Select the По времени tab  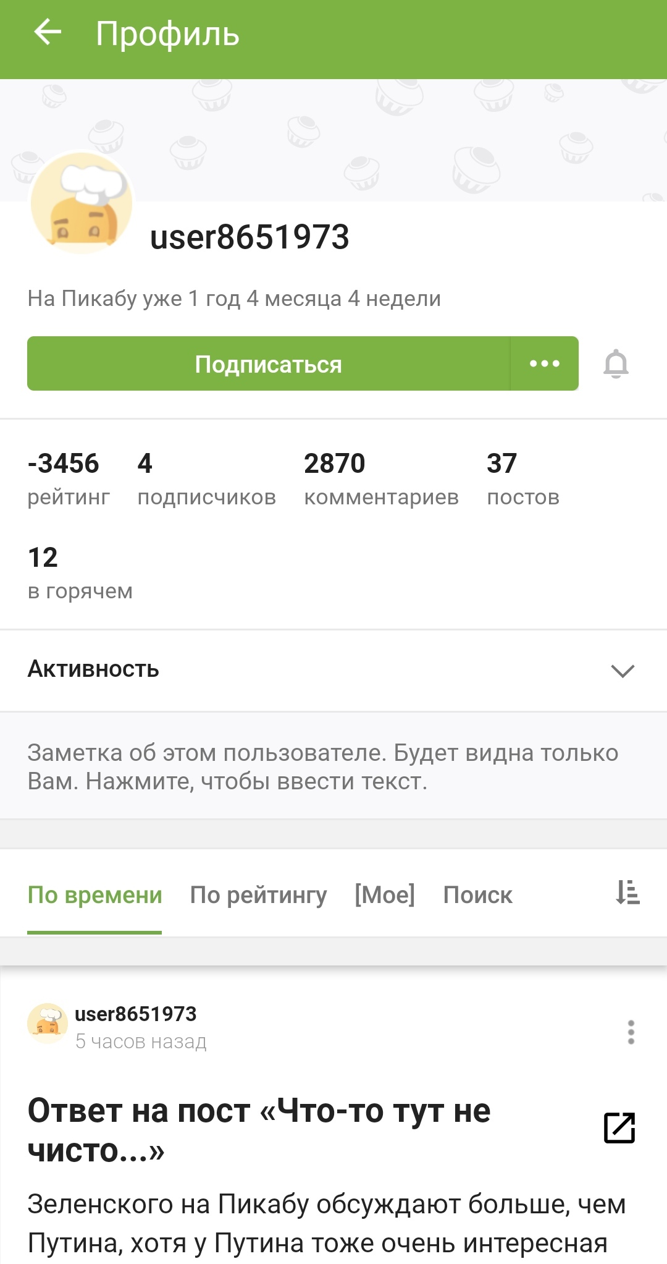(x=94, y=895)
